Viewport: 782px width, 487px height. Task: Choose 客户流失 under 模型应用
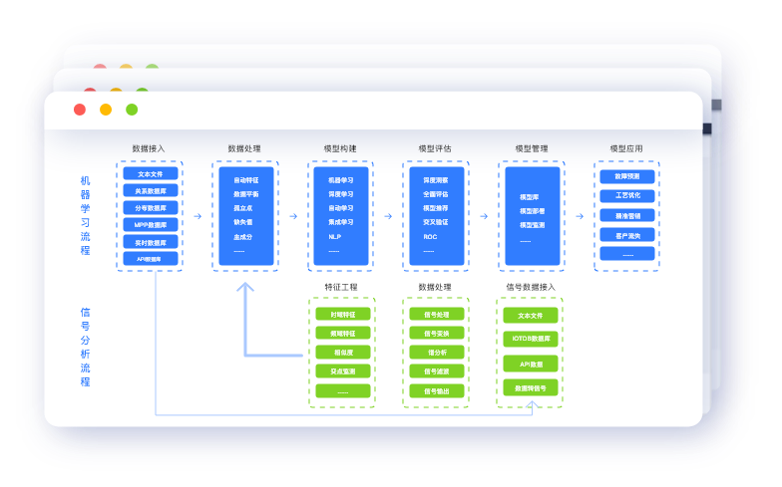coord(627,235)
